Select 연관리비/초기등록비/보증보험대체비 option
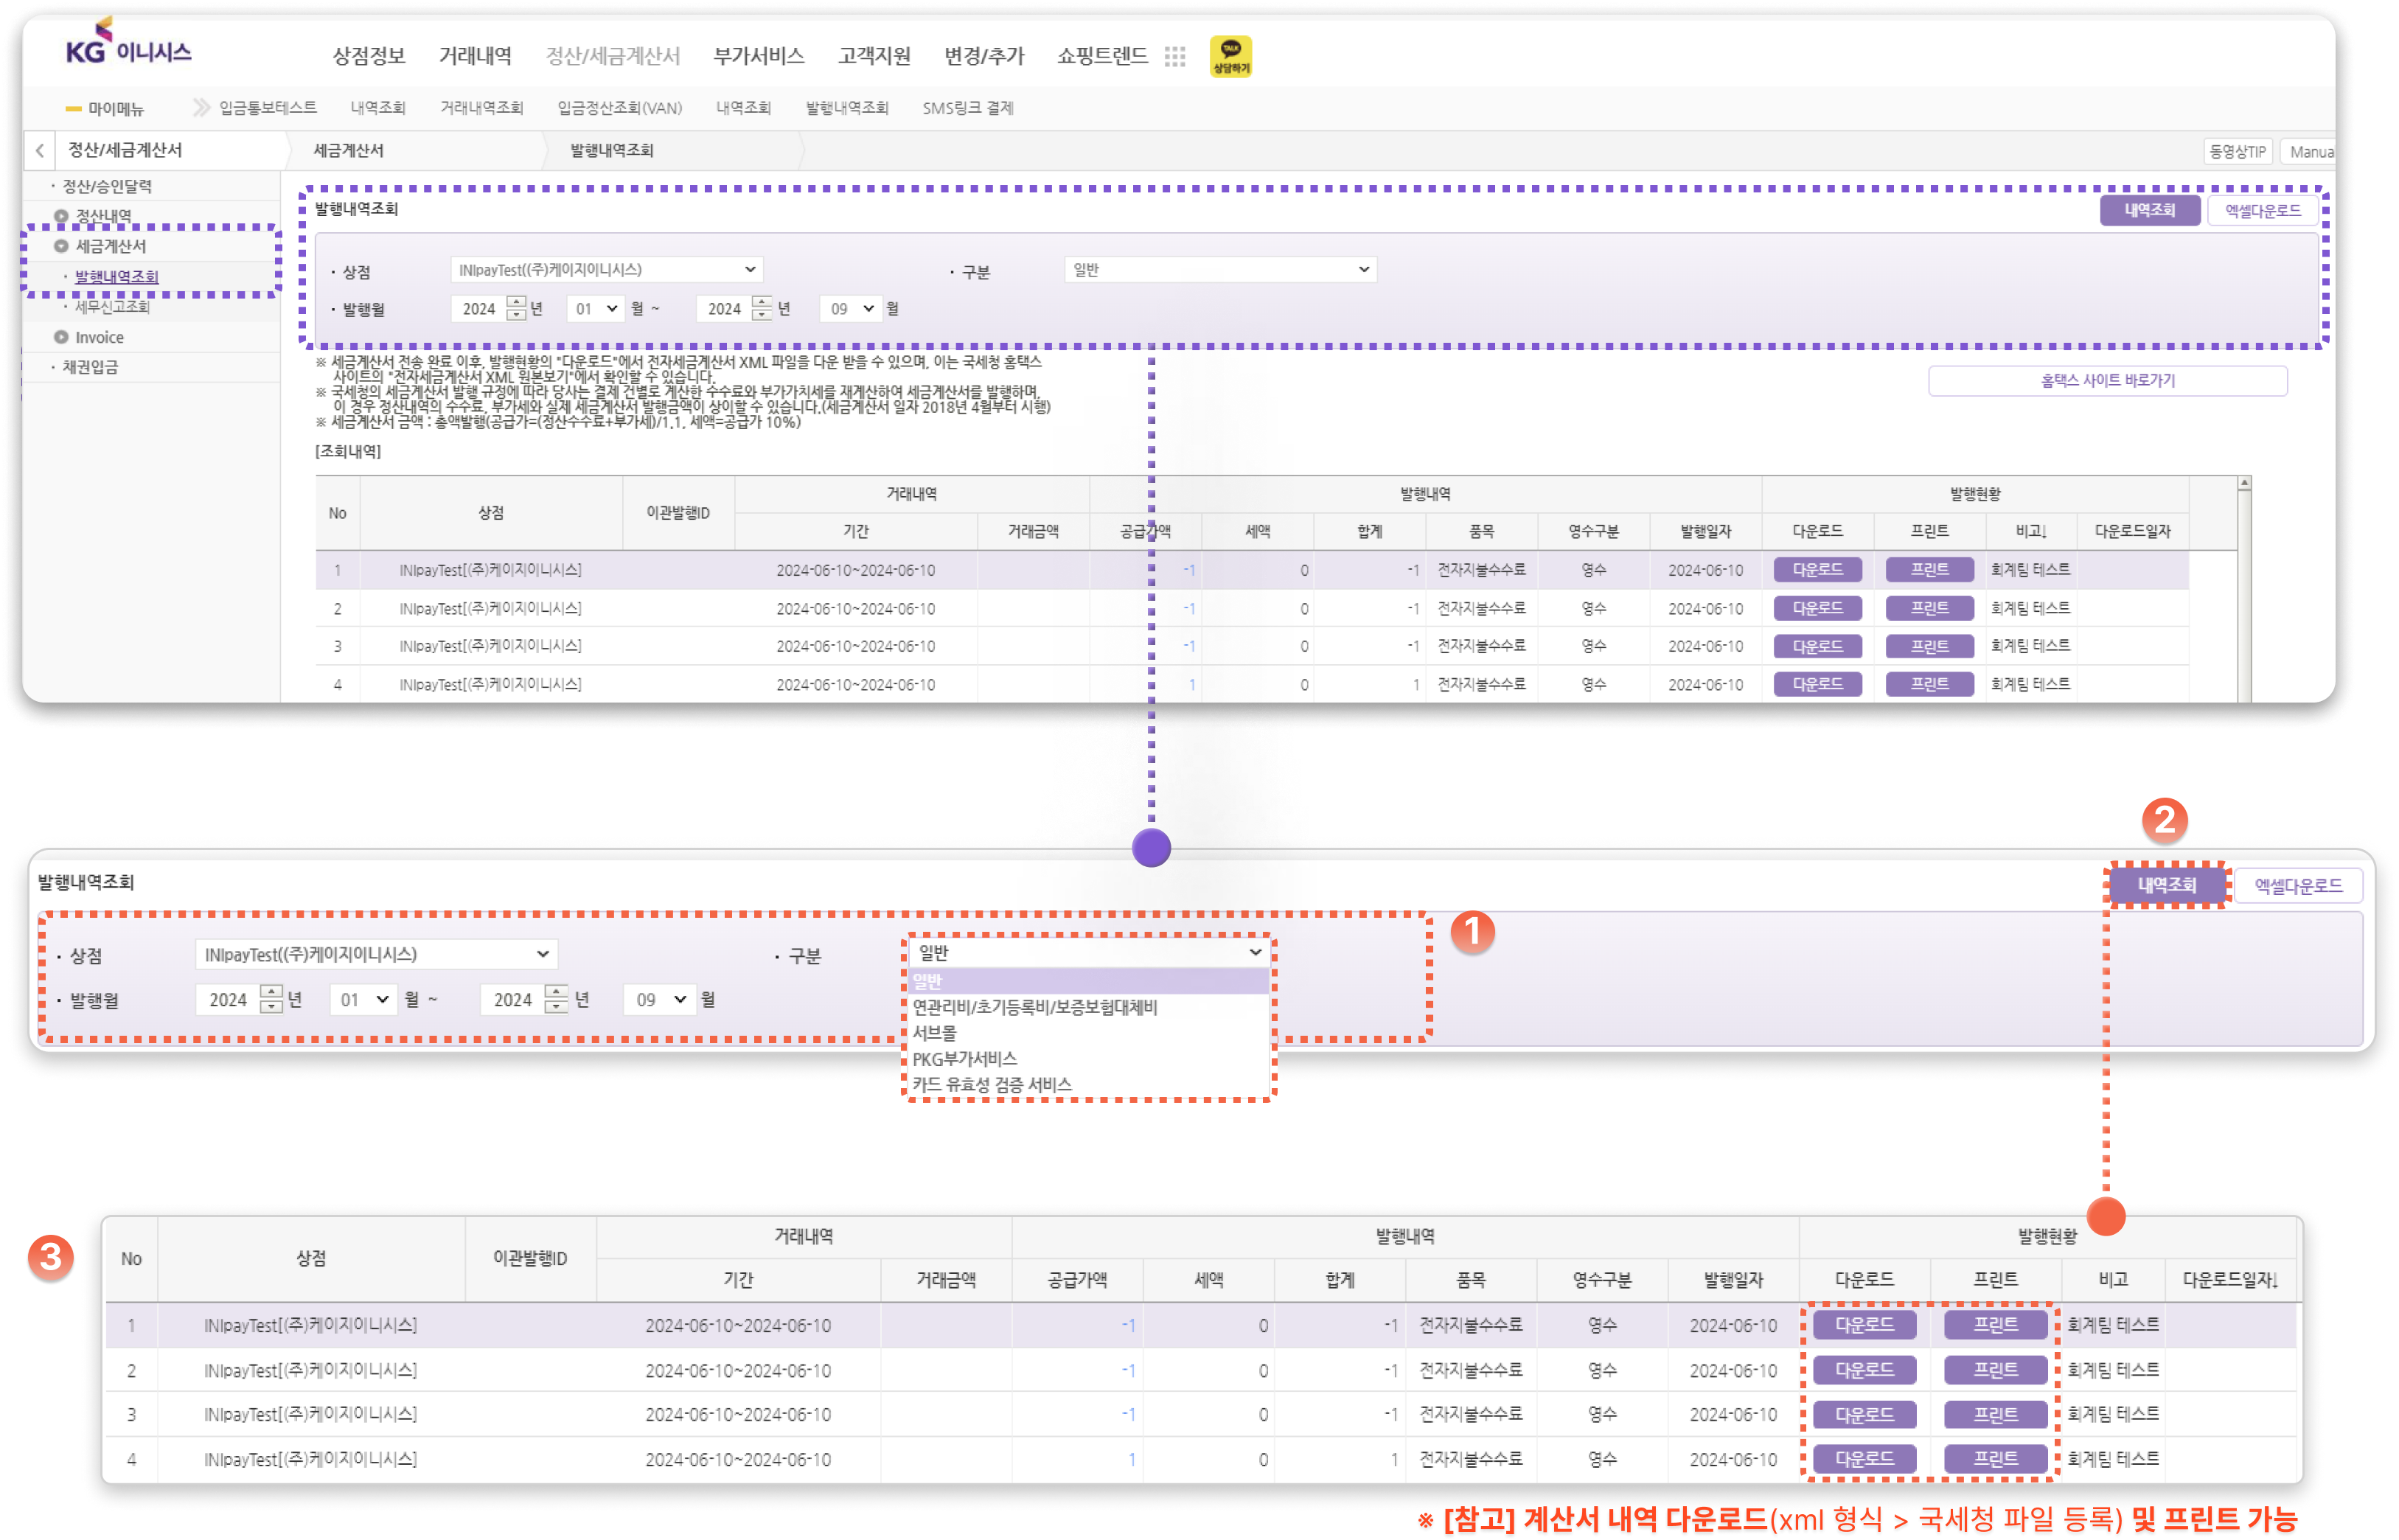This screenshot has width=2399, height=1540. click(x=1034, y=1007)
